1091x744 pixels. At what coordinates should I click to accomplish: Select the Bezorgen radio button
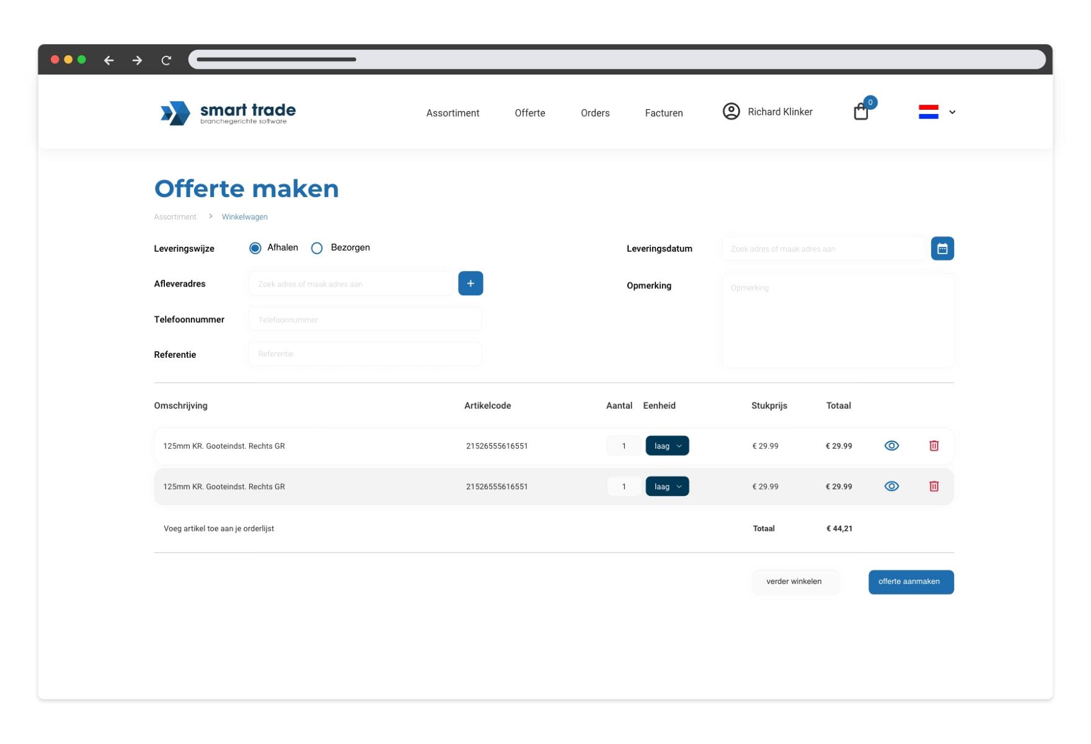317,248
